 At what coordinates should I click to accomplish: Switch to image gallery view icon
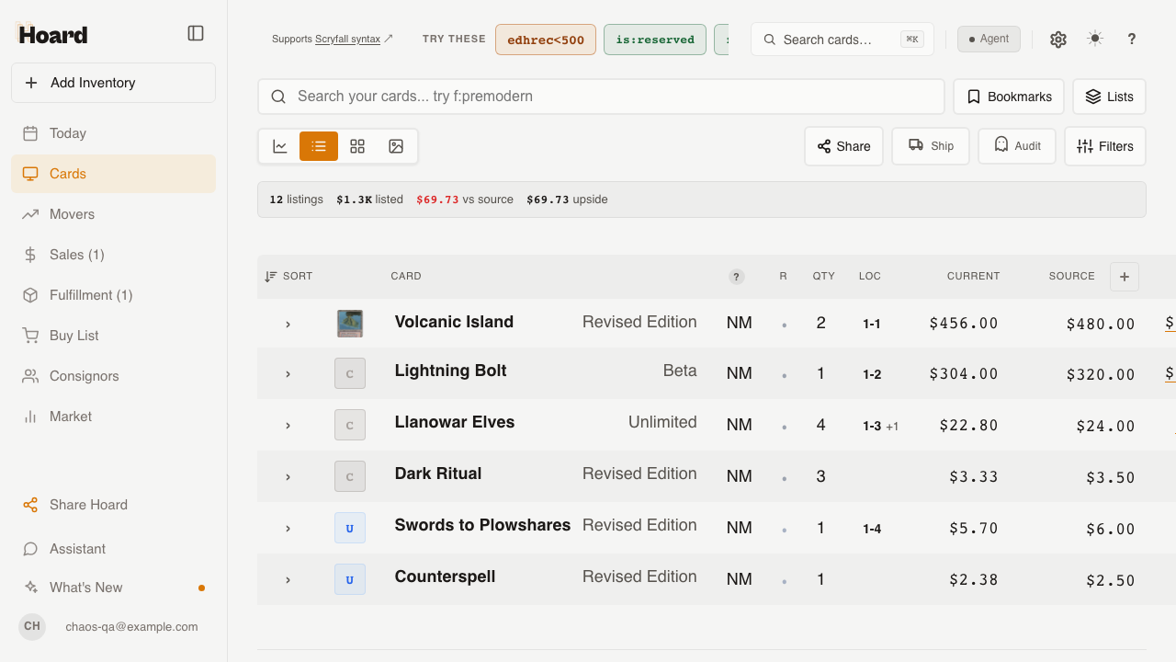(x=396, y=146)
